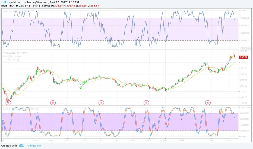Click the BATS:TSLA, D symbol text
The width and height of the screenshot is (253, 149).
point(9,6)
